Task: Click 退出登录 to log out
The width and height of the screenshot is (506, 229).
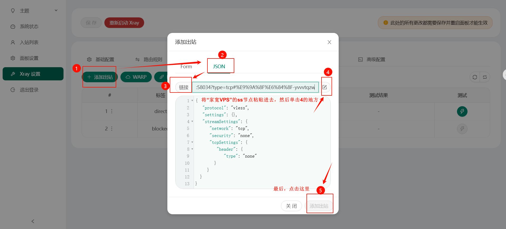Action: click(x=33, y=90)
